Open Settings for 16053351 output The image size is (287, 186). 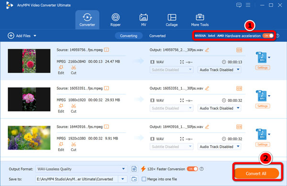tap(263, 106)
